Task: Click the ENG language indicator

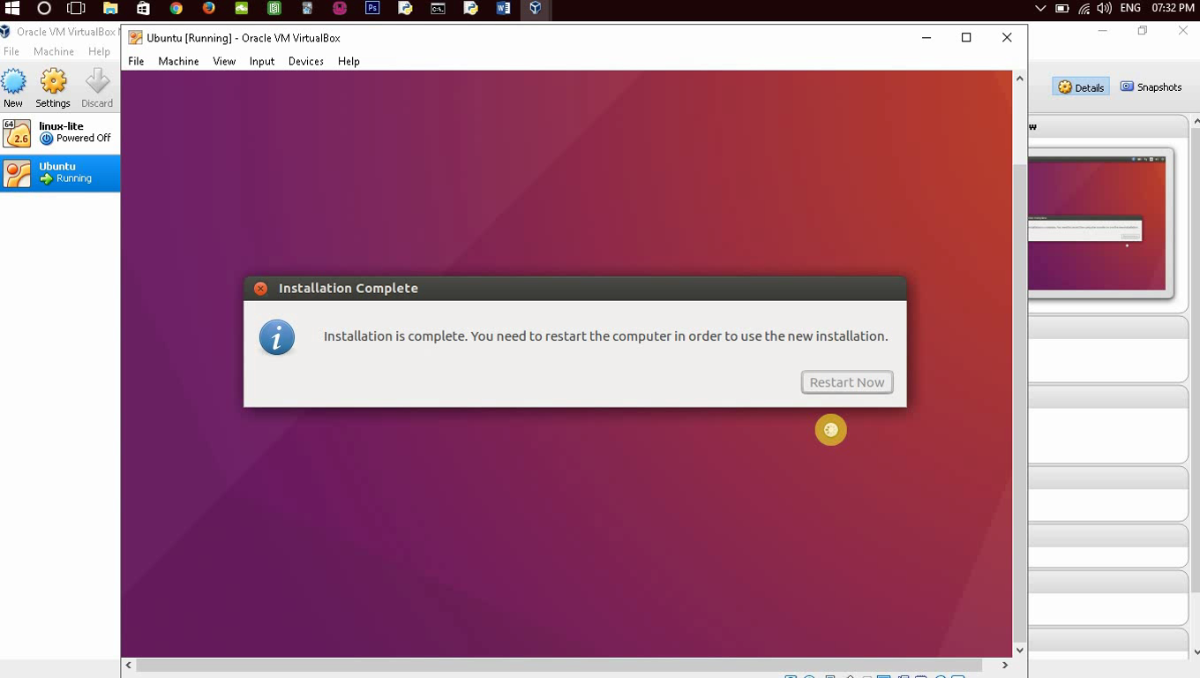Action: (1130, 9)
